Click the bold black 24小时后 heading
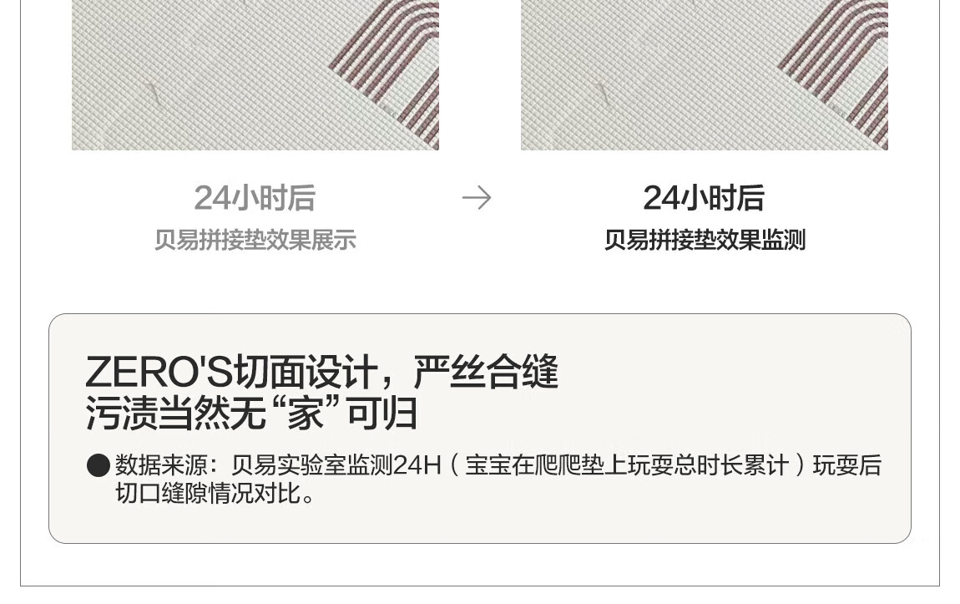The image size is (960, 604). pyautogui.click(x=704, y=198)
